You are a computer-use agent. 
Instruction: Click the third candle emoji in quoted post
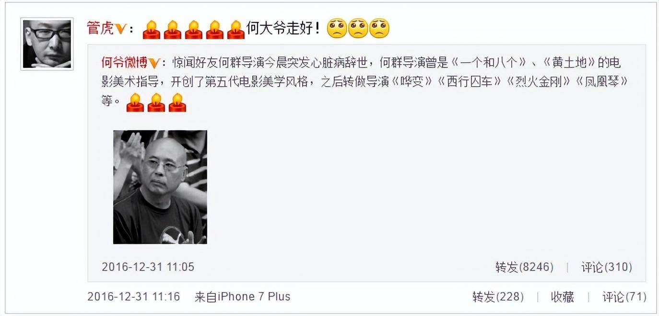[177, 102]
